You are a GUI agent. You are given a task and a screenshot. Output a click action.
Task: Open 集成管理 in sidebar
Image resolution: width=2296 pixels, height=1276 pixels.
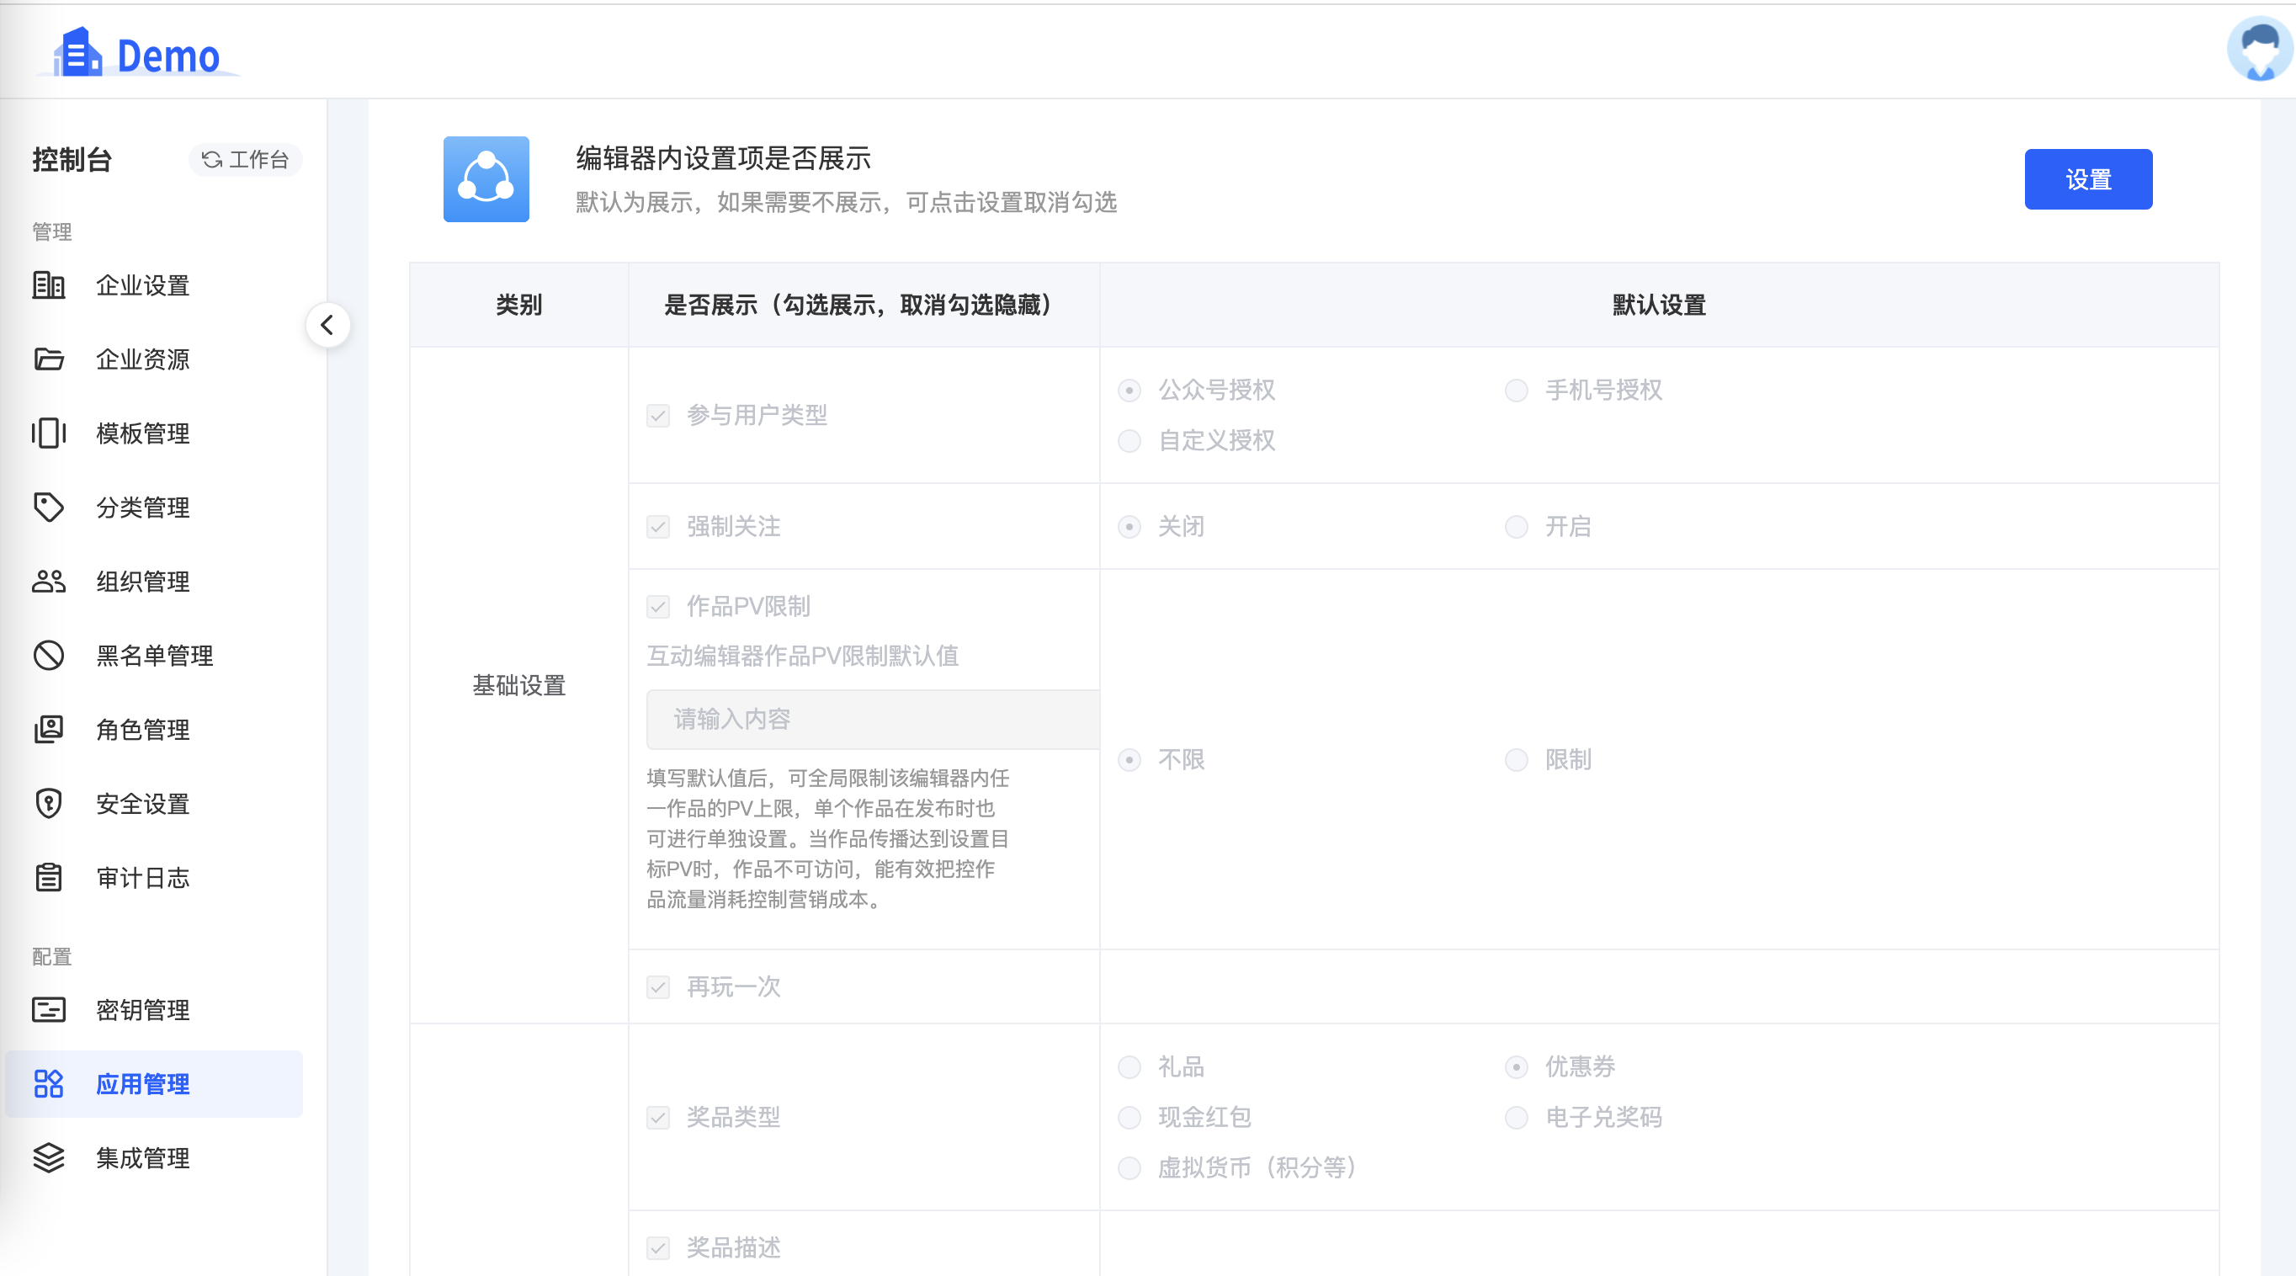[153, 1157]
